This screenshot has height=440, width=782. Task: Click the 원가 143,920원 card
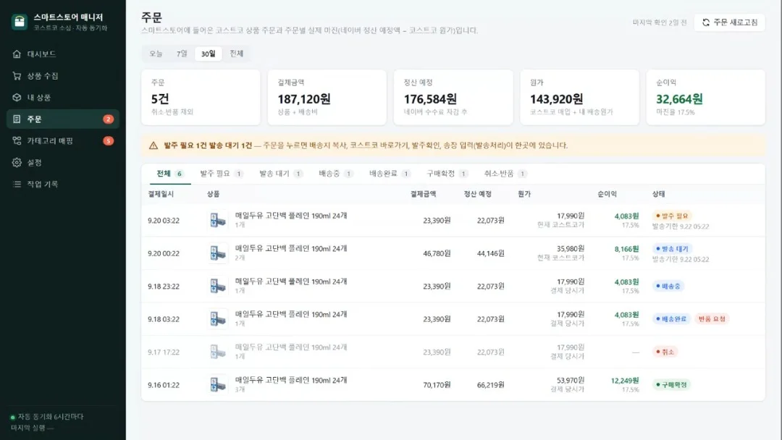(579, 97)
